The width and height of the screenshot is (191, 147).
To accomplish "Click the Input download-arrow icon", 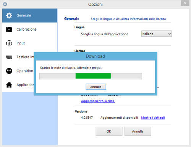I will tap(9, 43).
